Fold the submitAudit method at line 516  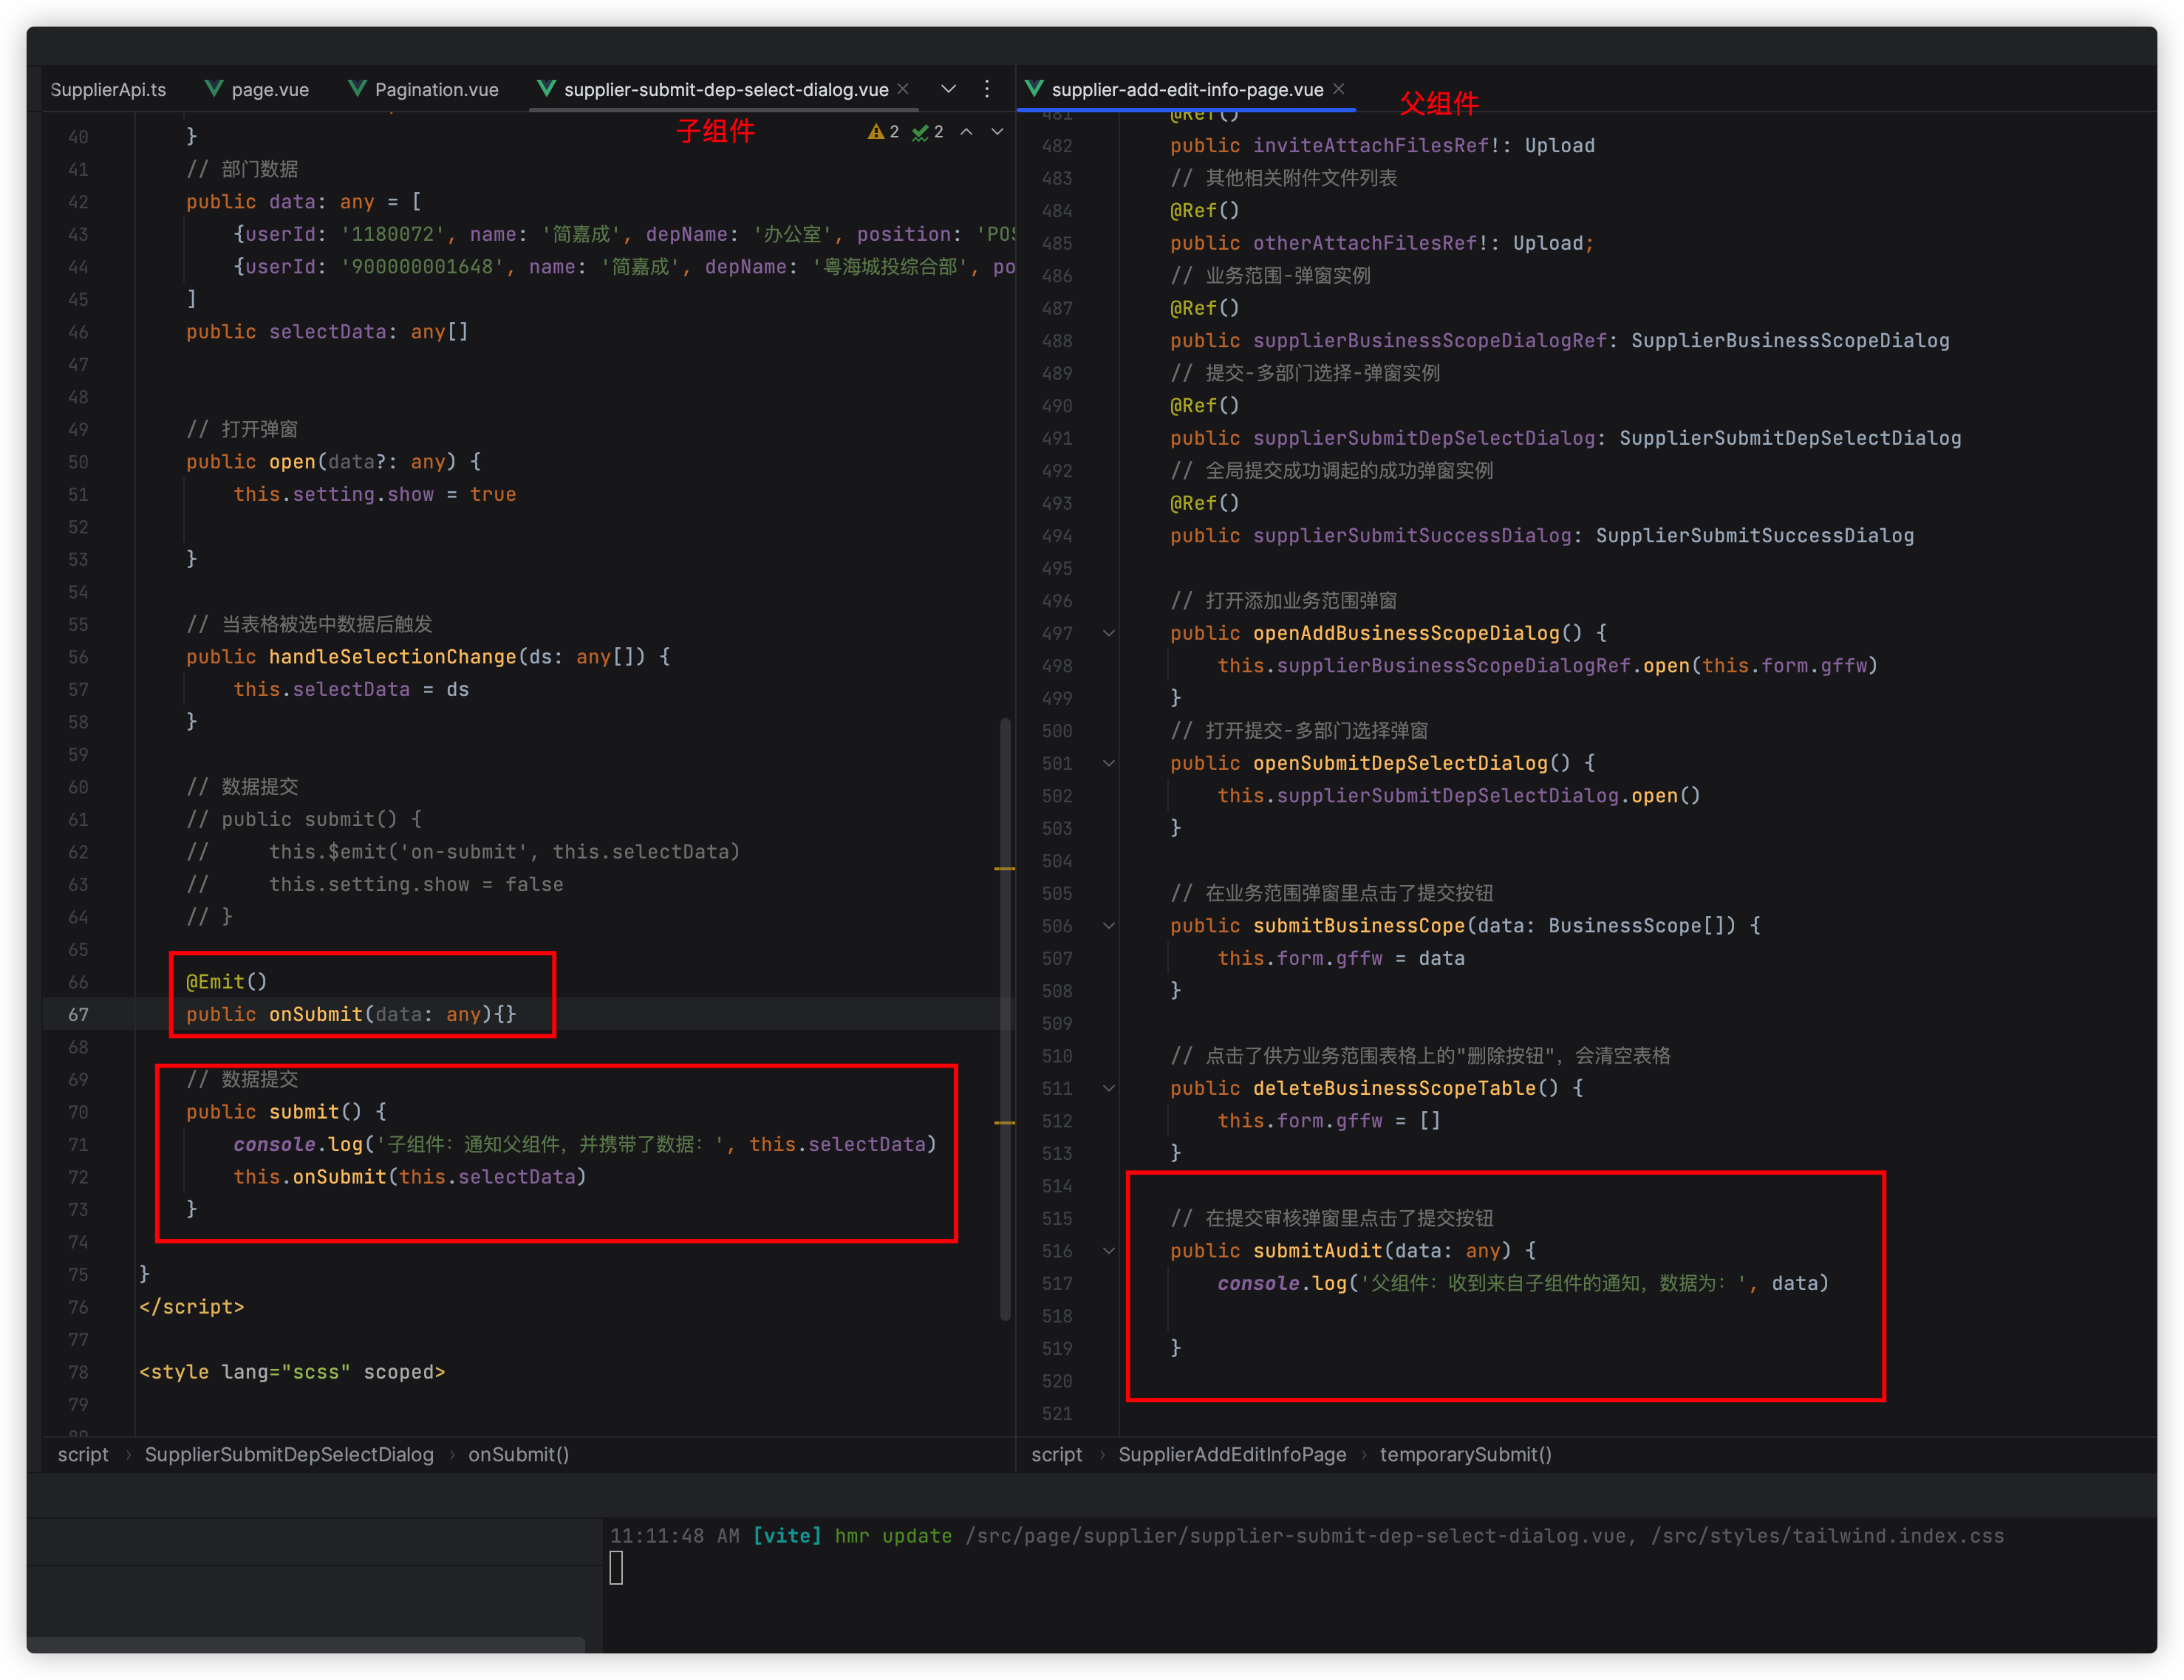click(1108, 1251)
